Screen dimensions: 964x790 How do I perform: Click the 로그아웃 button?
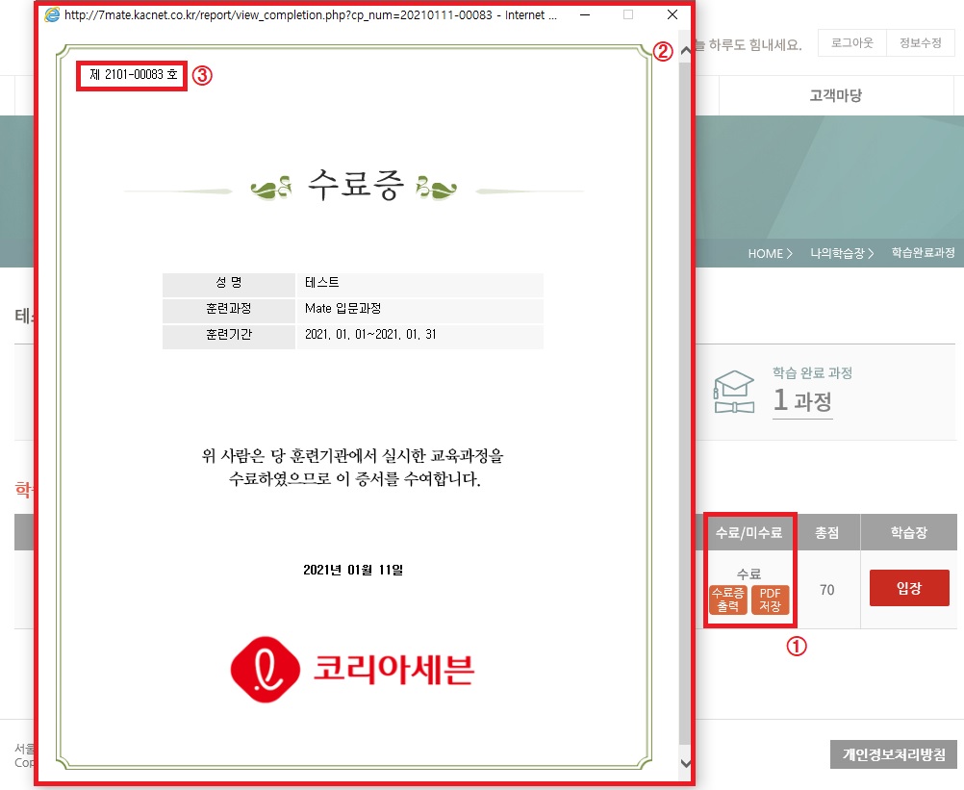[851, 43]
